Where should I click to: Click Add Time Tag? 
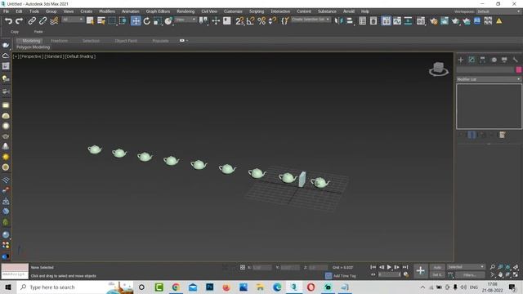pos(344,276)
